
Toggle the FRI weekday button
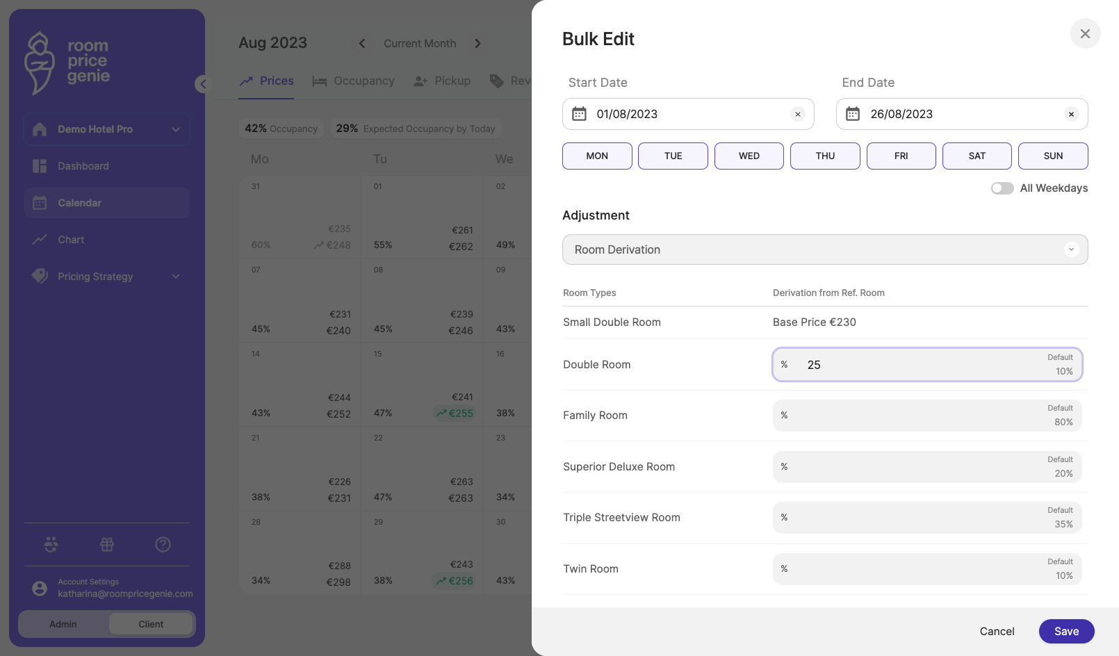[901, 156]
